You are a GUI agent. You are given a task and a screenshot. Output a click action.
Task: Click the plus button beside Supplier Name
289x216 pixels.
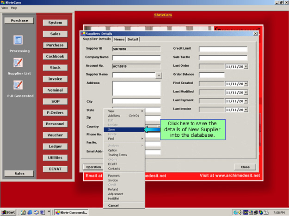[x=159, y=75]
